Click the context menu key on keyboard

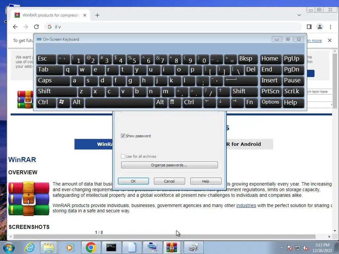(x=175, y=103)
